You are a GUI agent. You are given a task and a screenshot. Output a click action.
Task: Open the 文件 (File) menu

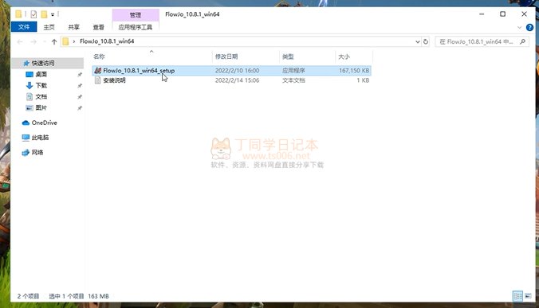pos(24,27)
